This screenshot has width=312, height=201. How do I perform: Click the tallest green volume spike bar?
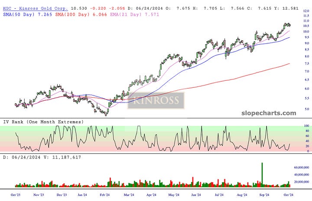click(262, 175)
